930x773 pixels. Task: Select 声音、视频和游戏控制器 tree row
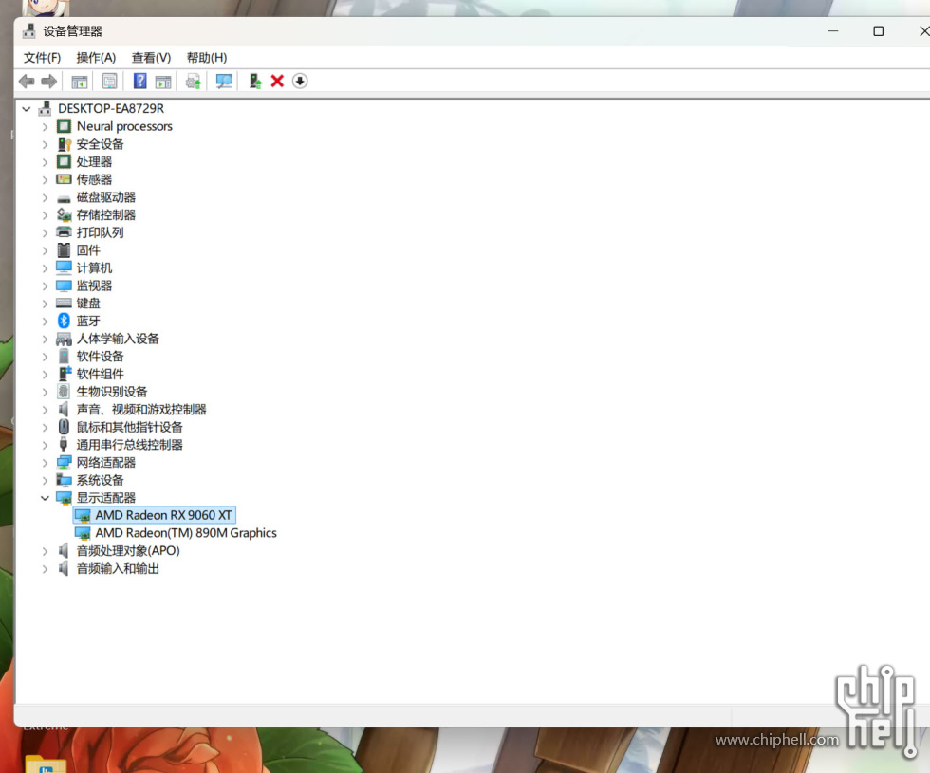[x=141, y=410]
